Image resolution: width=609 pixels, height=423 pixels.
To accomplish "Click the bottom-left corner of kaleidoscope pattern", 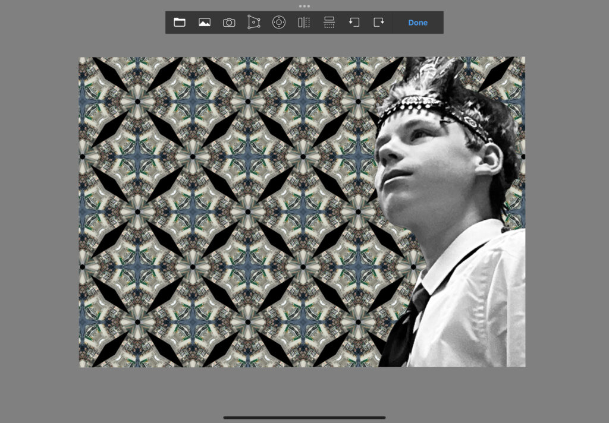I will pos(81,365).
